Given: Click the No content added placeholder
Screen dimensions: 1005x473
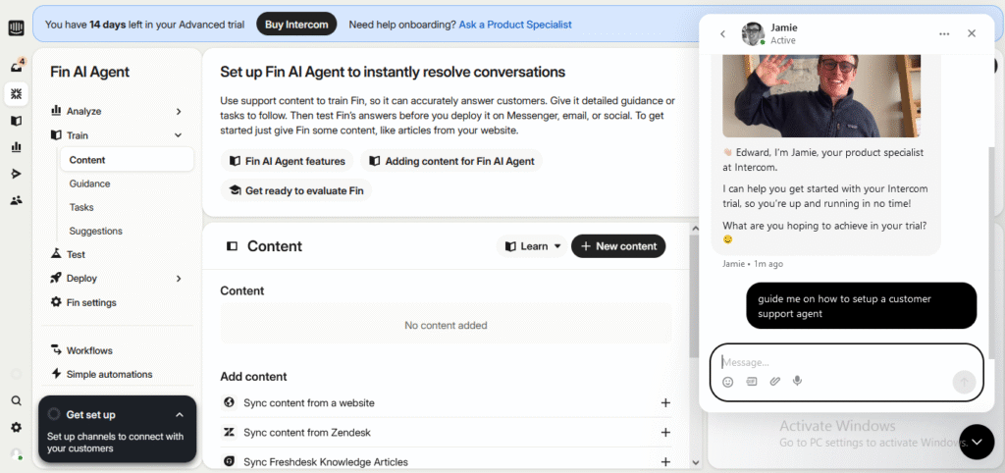Looking at the screenshot, I should [447, 325].
